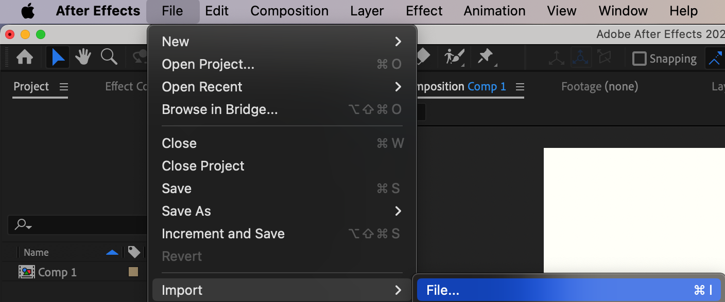Screen dimensions: 725x302
Task: Select the Zoom magnifier tool
Action: [109, 57]
